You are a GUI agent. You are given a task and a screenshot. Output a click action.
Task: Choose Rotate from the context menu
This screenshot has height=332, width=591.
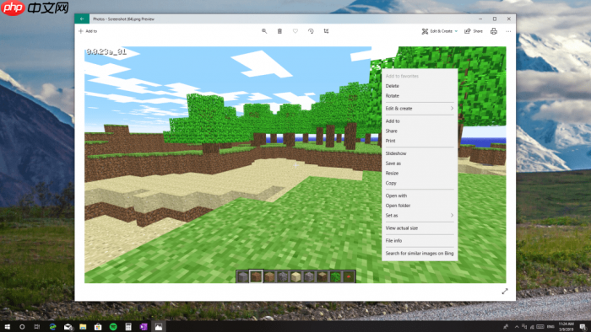[x=420, y=96]
